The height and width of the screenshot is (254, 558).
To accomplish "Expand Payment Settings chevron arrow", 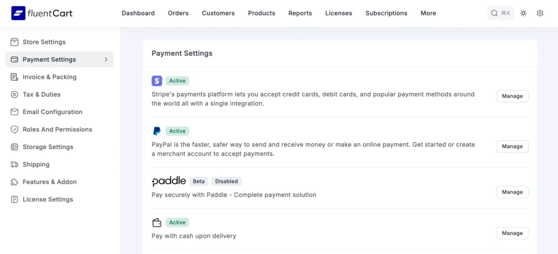I will (x=106, y=59).
